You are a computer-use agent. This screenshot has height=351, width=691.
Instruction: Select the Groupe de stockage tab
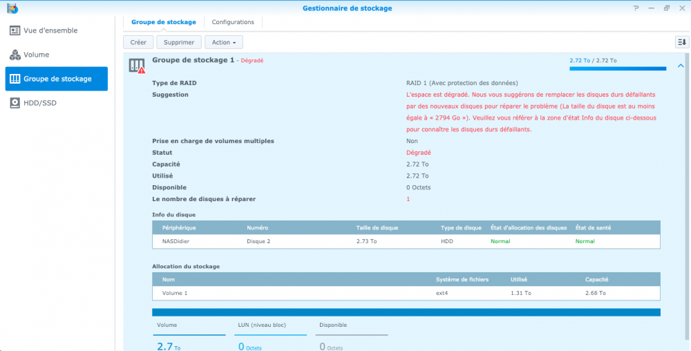pos(164,22)
